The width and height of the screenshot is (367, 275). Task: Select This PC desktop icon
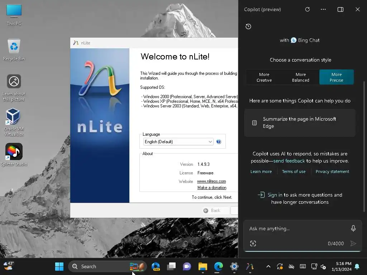[14, 15]
